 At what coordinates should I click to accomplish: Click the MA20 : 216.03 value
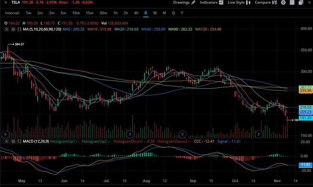point(126,29)
